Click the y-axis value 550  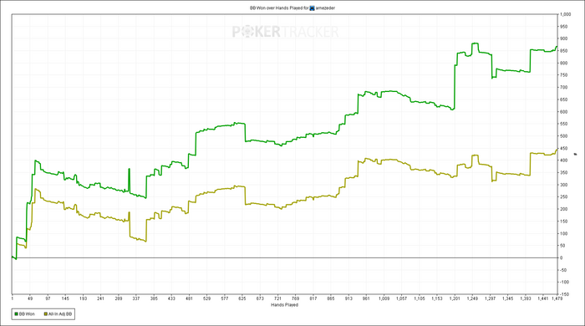(x=564, y=124)
